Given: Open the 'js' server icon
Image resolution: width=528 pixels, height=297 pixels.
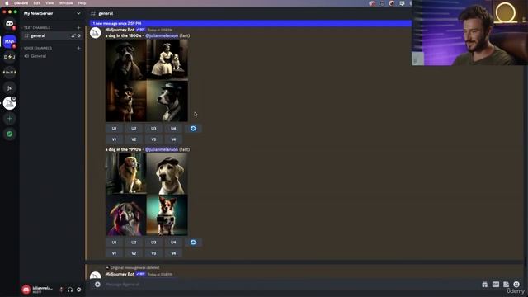Looking at the screenshot, I should (x=9, y=87).
